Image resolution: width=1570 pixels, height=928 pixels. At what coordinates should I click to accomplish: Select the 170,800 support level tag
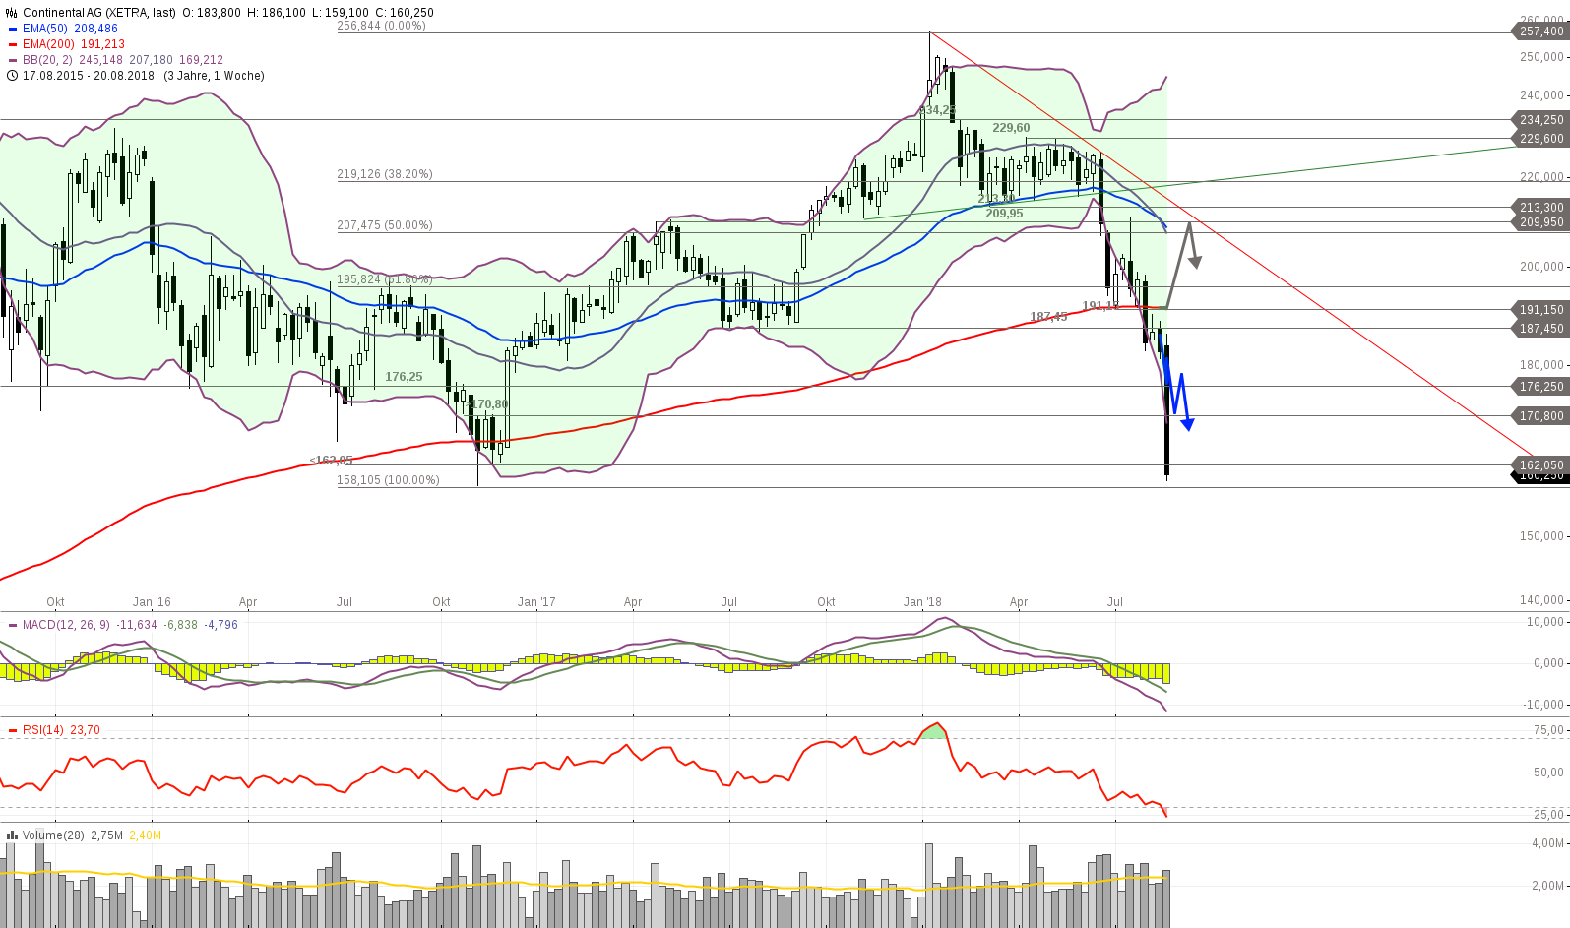click(x=1540, y=416)
